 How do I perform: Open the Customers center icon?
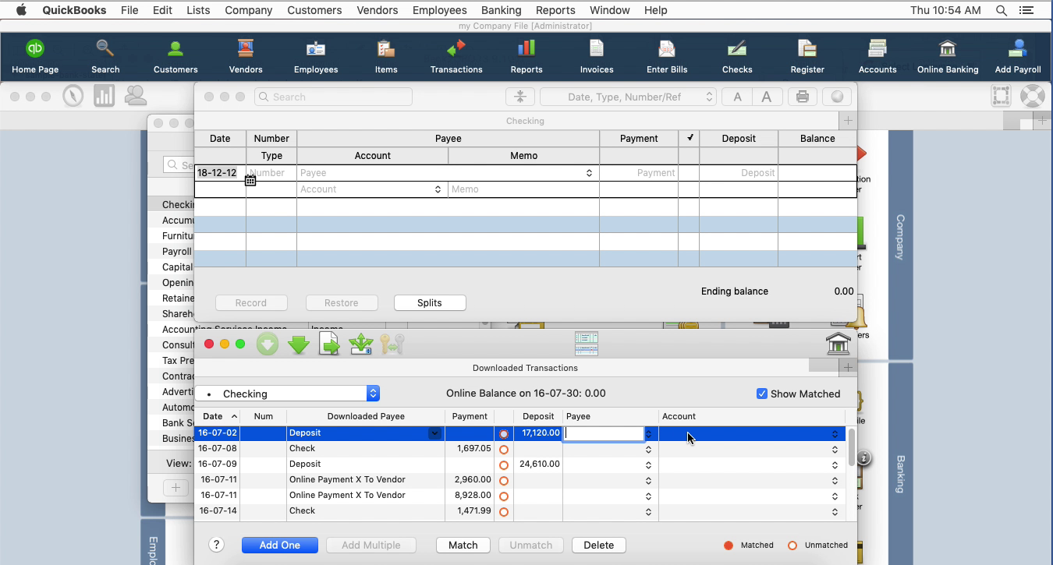(x=175, y=56)
